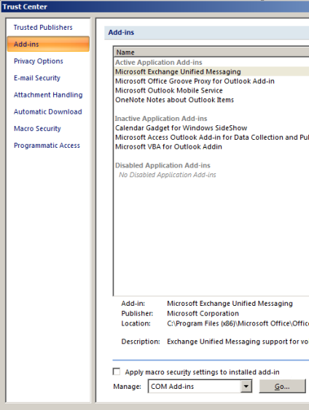Select the Add-ins category

[48, 44]
